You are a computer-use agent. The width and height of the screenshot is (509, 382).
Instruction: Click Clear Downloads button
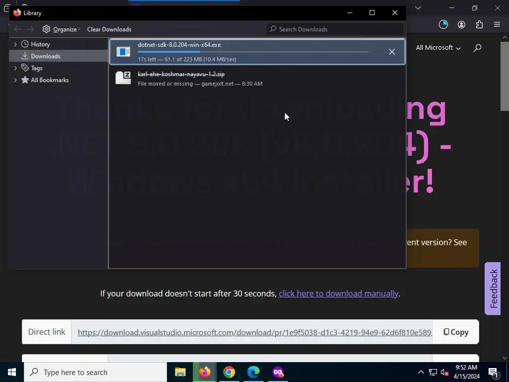coord(109,29)
